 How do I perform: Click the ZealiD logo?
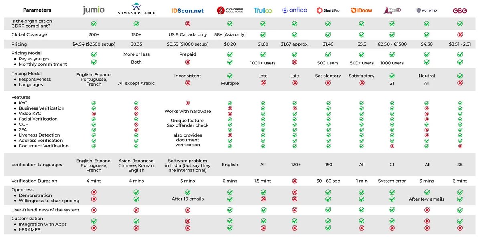[392, 11]
